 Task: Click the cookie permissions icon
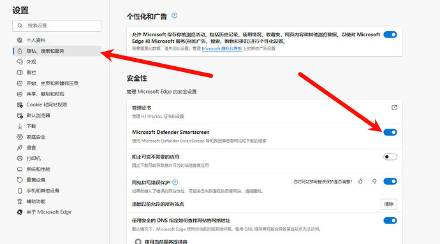tap(20, 104)
